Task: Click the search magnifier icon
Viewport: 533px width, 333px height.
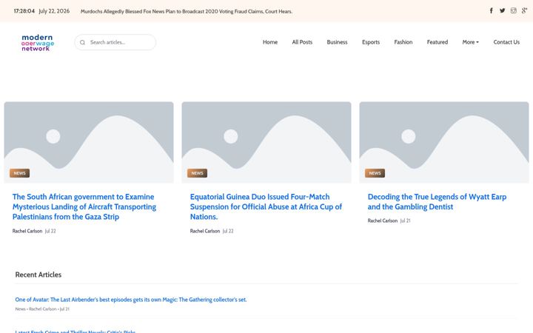Action: point(82,42)
